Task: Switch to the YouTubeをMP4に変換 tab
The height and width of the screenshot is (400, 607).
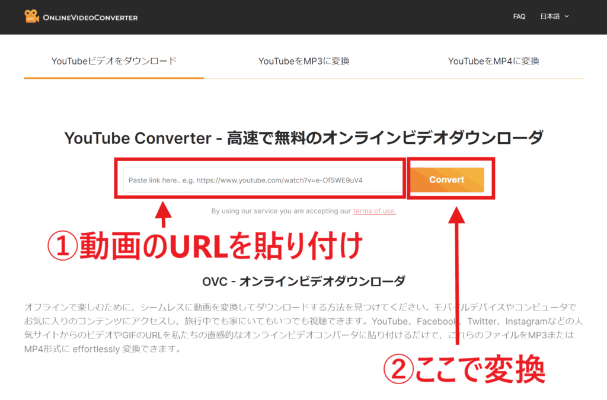Action: (494, 61)
